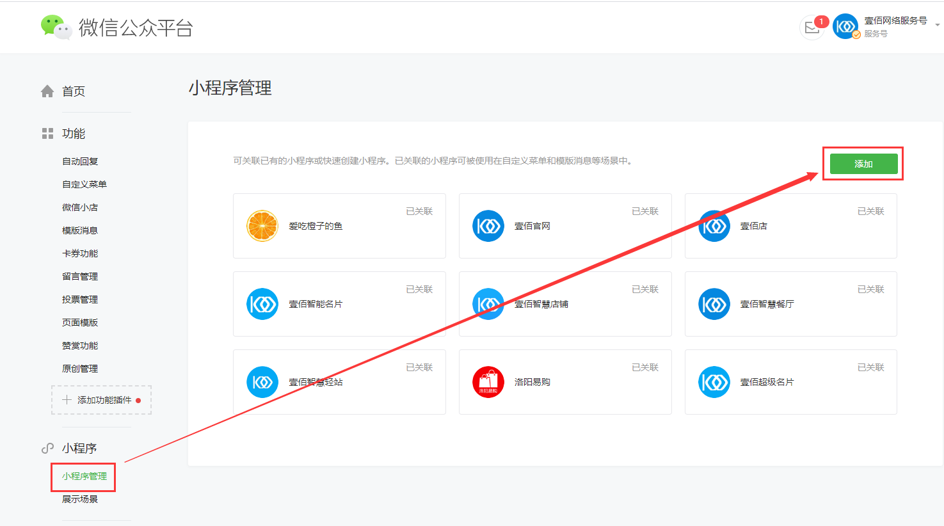Click the 服务号 account type label
The height and width of the screenshot is (526, 944).
[x=876, y=34]
